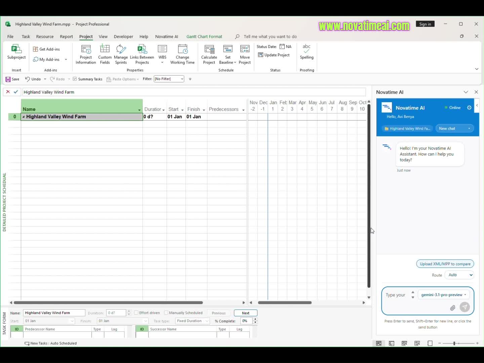Collapse the ribbon with the chevron
The height and width of the screenshot is (363, 484).
pos(477,69)
